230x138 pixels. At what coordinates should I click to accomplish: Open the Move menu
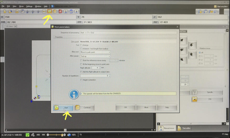21,6
